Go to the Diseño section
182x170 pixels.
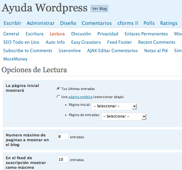click(68, 23)
